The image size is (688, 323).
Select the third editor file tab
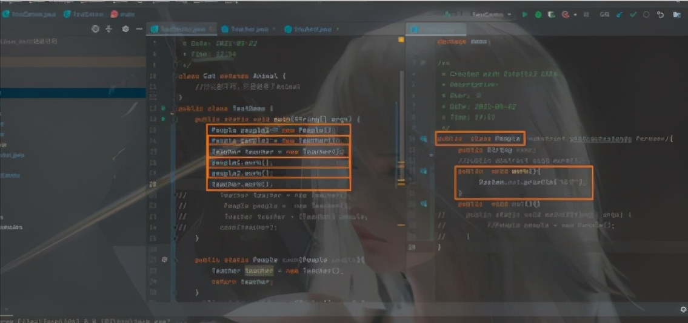310,29
